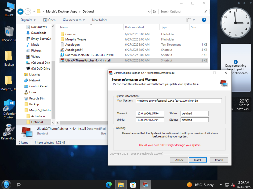Open Task View on the taskbar
Viewport: 253px width, 189px height.
[19, 185]
